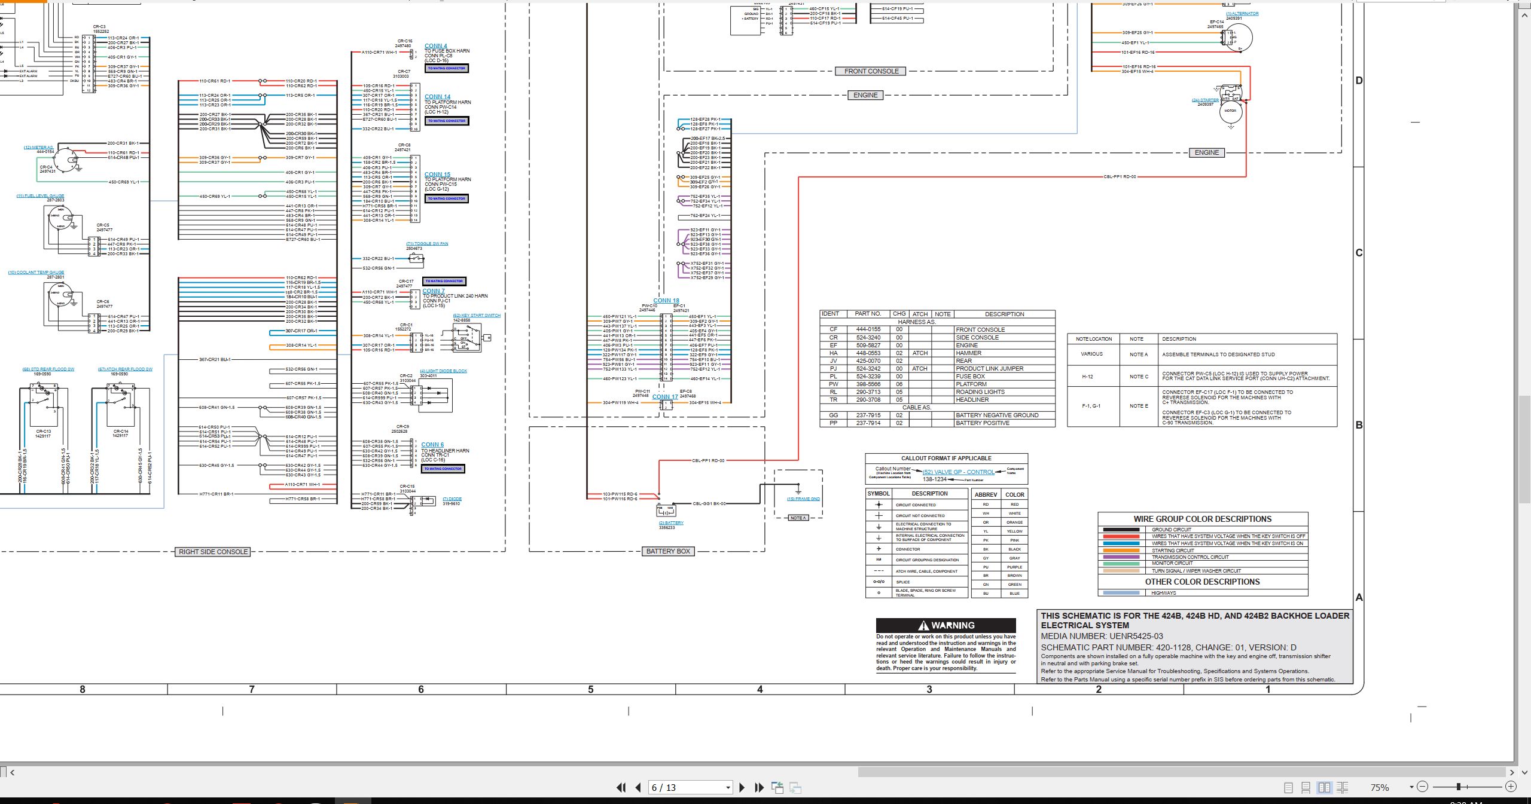This screenshot has height=804, width=1531.
Task: Click the horizontal scrollbar thumb
Action: (1181, 772)
